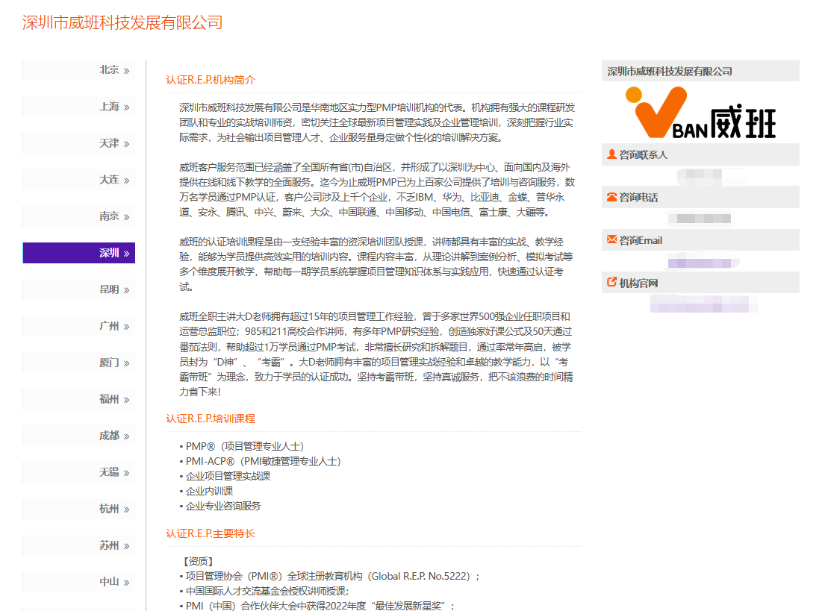Image resolution: width=825 pixels, height=611 pixels.
Task: Click the PMP® (项目管理专业人士) course item
Action: coord(242,446)
